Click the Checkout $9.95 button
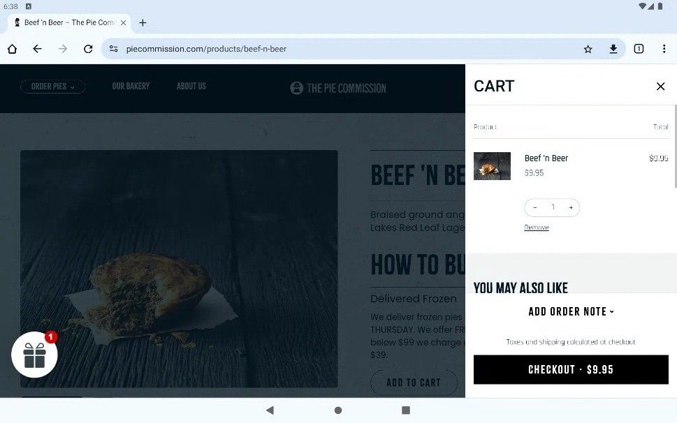677x423 pixels. click(571, 369)
